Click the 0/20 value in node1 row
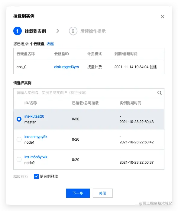 76,139
